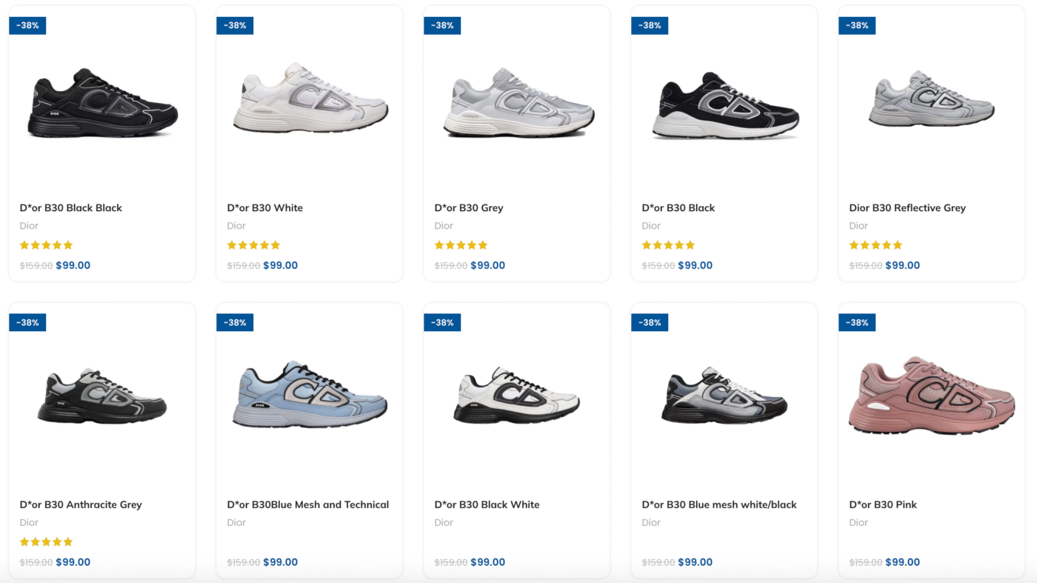1037x583 pixels.
Task: Open the Dior B30 Reflective Grey image
Action: (932, 100)
